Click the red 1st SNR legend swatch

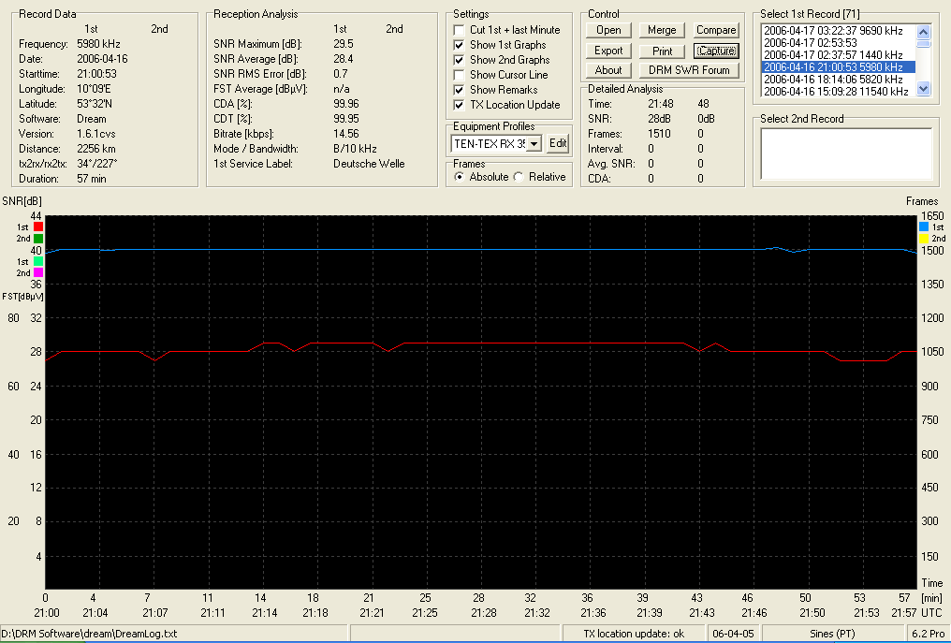(38, 227)
